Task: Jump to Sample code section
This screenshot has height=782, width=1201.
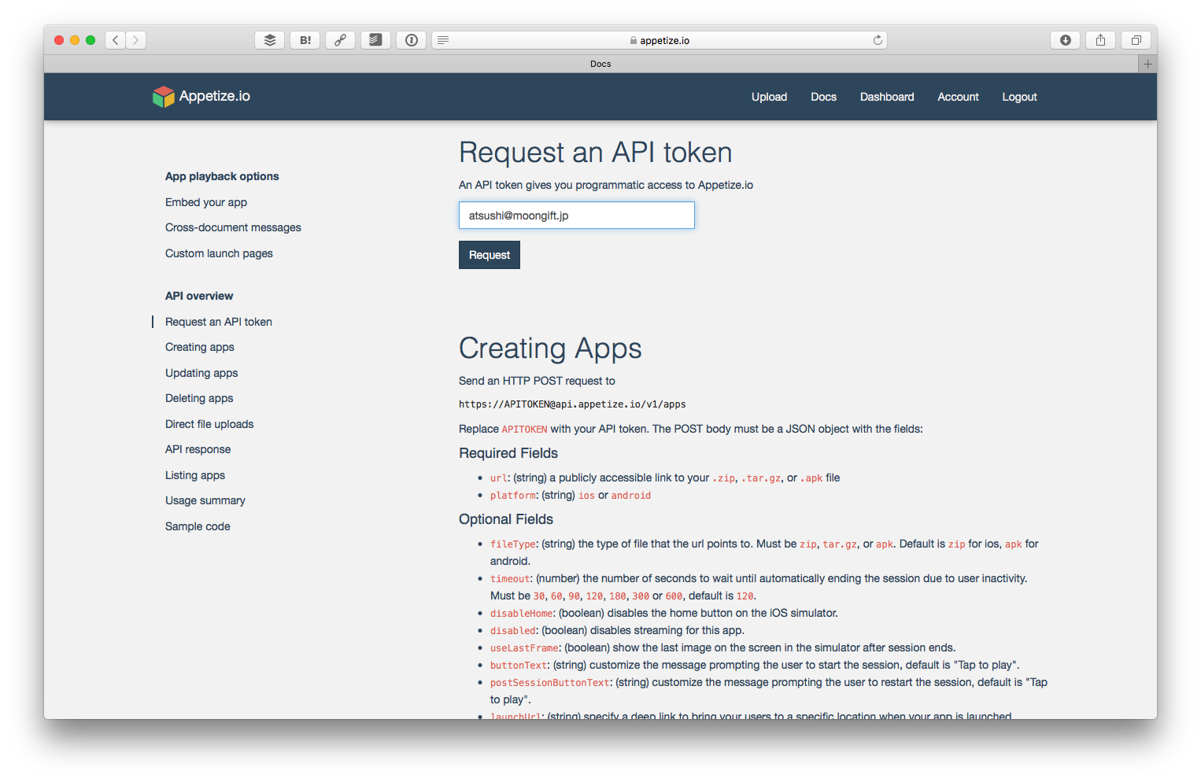Action: click(x=198, y=526)
